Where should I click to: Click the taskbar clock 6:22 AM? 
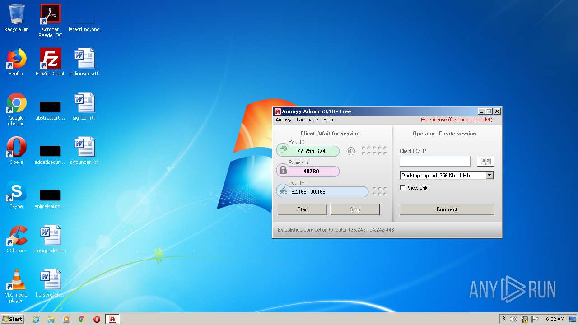click(x=555, y=319)
